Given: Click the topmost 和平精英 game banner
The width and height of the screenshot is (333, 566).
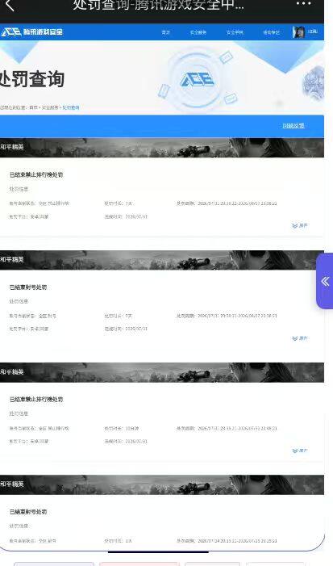Looking at the screenshot, I should [162, 148].
